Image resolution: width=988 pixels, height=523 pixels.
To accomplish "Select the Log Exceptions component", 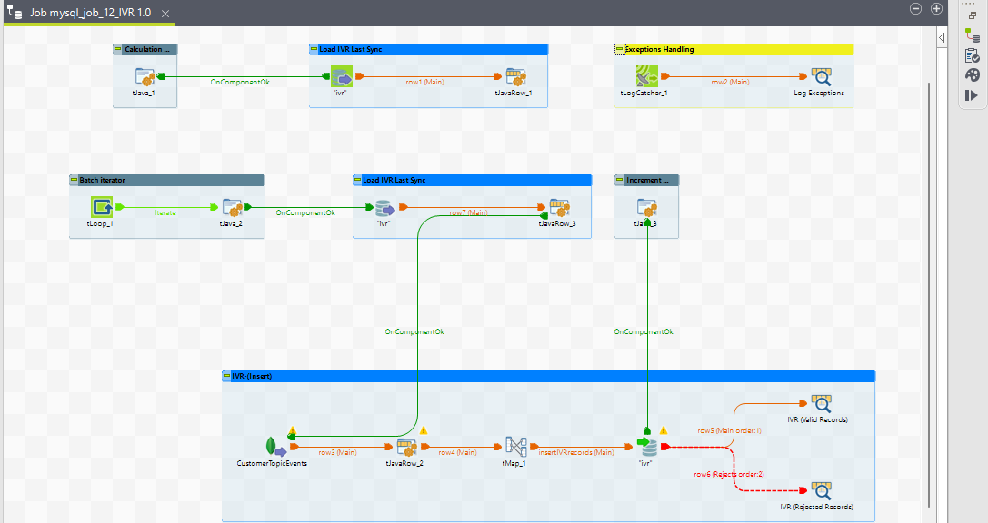I will [x=820, y=77].
